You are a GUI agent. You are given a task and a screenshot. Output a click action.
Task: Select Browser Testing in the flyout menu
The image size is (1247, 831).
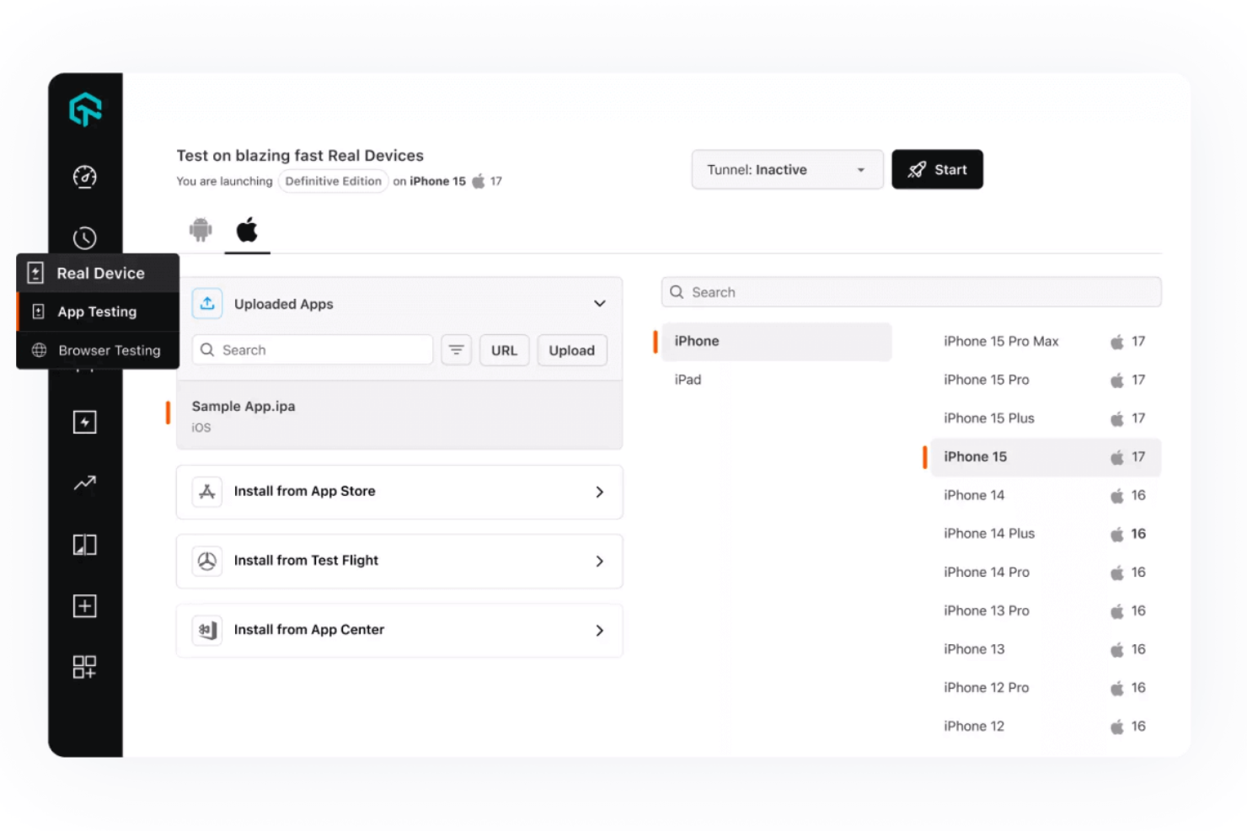tap(98, 350)
